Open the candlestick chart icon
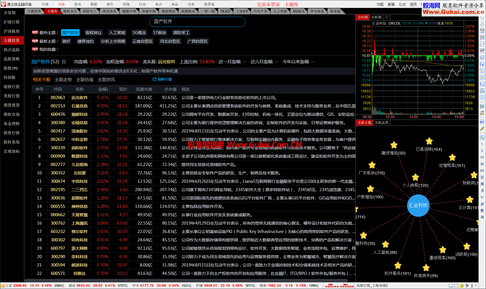This screenshot has height=289, width=486. pos(482,51)
